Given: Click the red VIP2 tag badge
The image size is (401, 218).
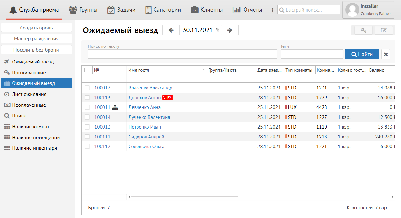Looking at the screenshot, I should pyautogui.click(x=167, y=98).
